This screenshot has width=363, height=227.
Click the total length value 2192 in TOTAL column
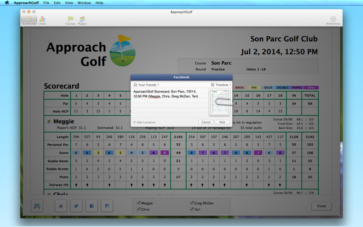pyautogui.click(x=310, y=137)
